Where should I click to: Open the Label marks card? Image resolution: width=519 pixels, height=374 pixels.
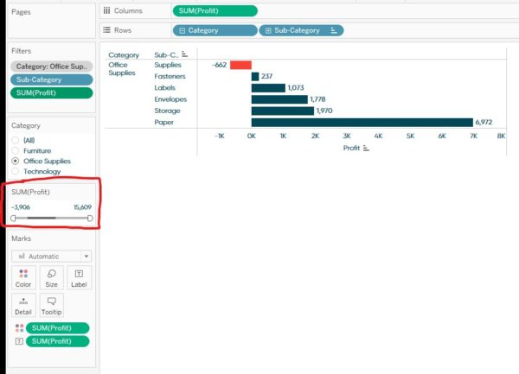click(80, 277)
